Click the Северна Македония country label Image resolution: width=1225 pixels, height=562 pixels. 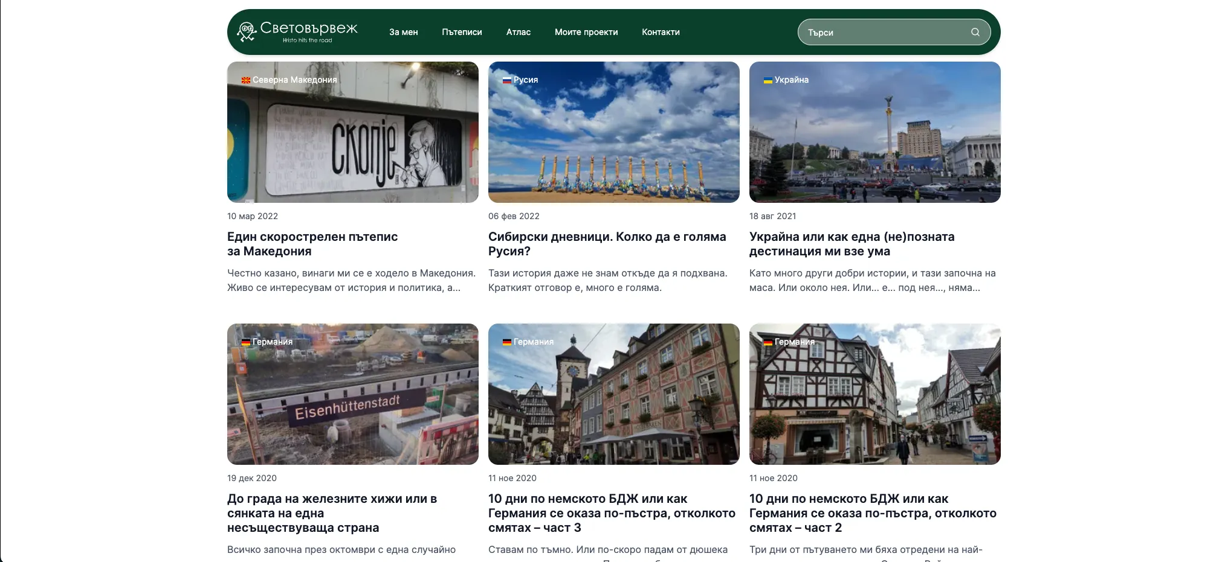pos(295,80)
